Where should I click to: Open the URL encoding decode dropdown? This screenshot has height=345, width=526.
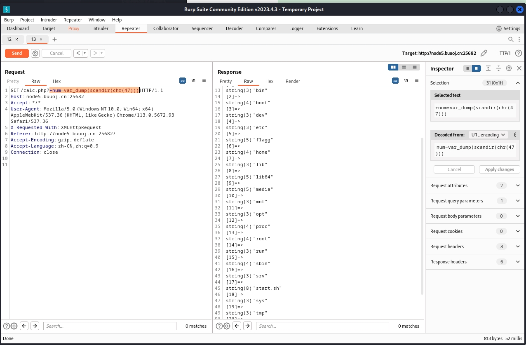click(x=488, y=135)
